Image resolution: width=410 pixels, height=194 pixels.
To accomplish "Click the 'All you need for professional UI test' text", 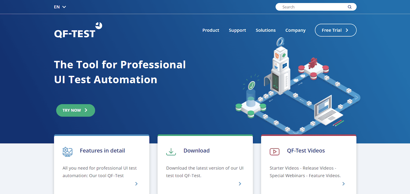I will click(100, 168).
